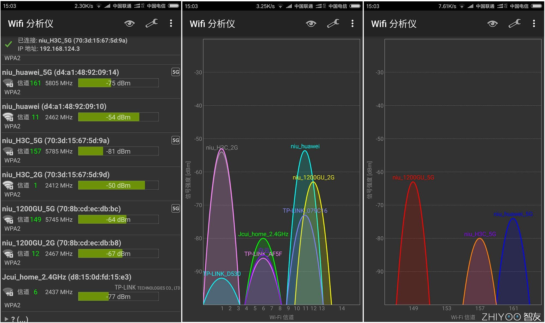
Task: Select niu_huawei (d4:a1:48:92:09:10) entry title
Action: (x=54, y=106)
